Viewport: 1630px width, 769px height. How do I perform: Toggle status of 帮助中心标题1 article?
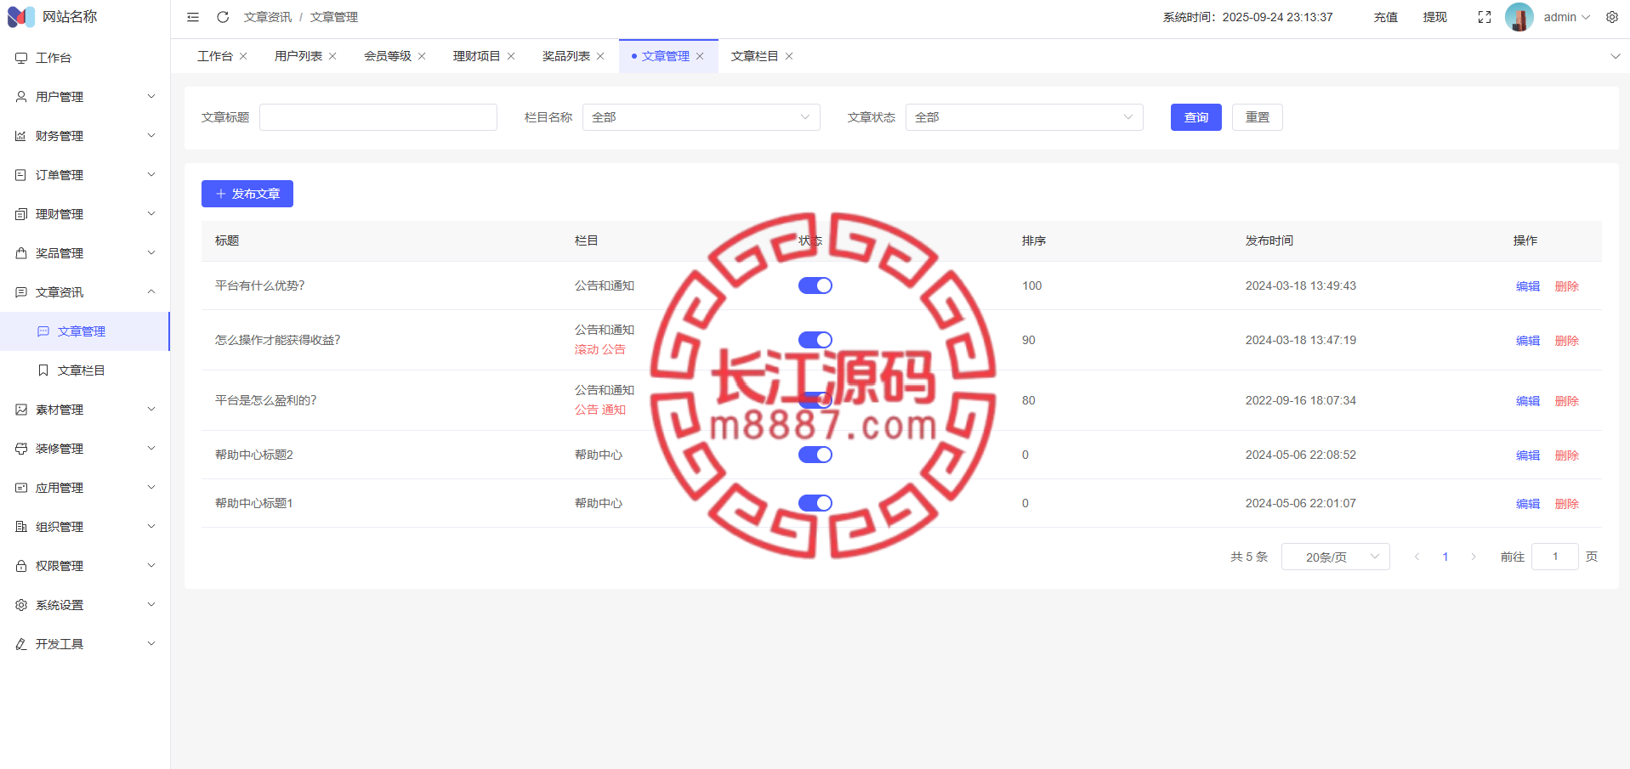pos(815,503)
